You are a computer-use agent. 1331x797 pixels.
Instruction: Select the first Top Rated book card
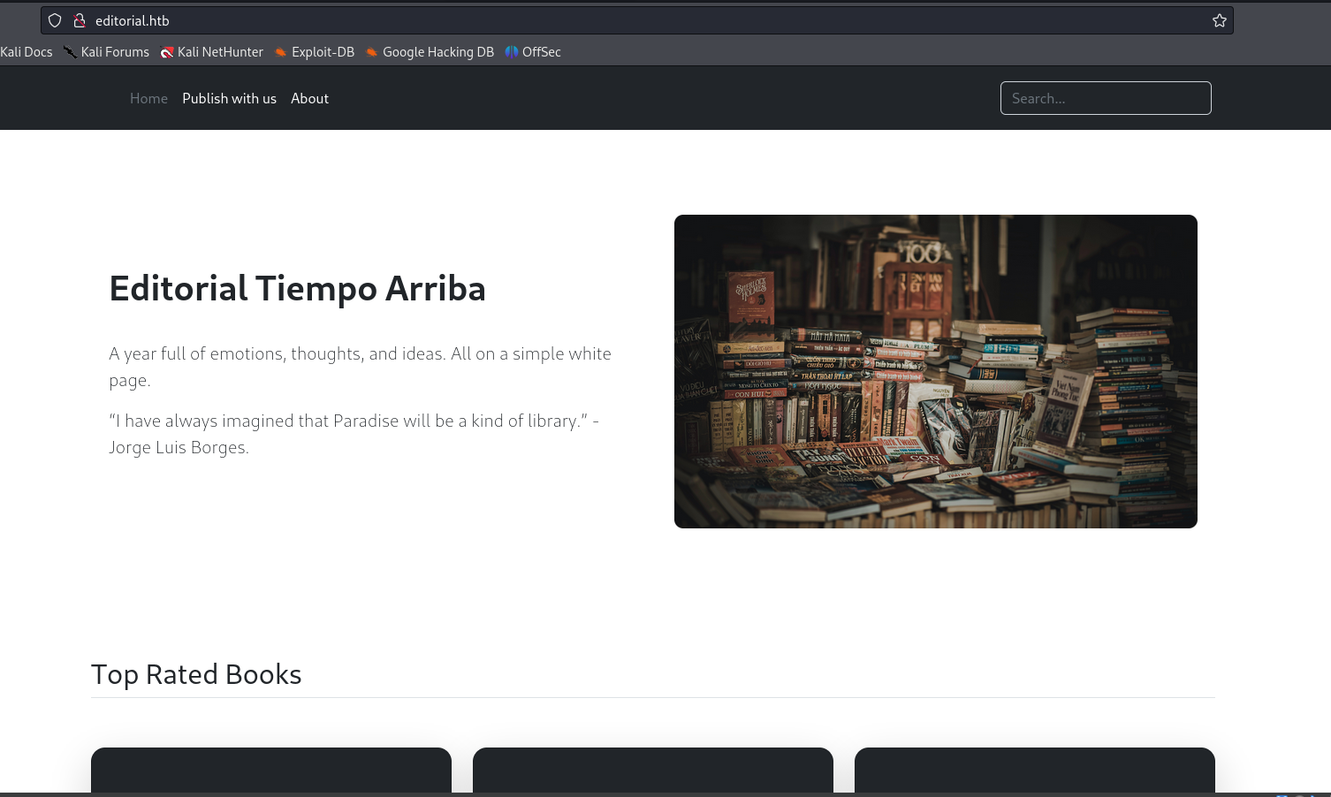click(271, 770)
